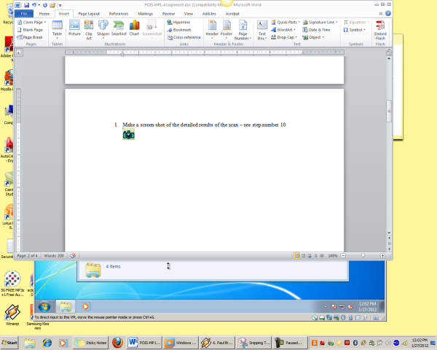Viewport: 437px width, 350px height.
Task: Expand the Cover Page dropdown
Action: 33,23
